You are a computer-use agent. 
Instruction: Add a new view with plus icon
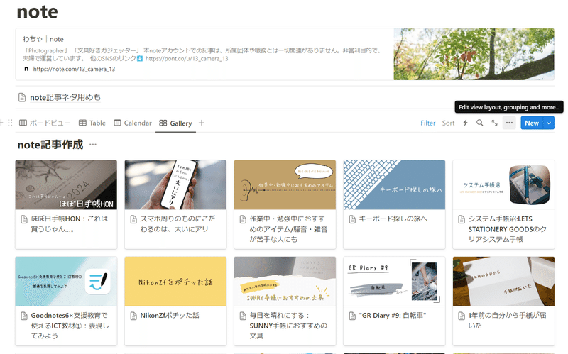point(202,123)
